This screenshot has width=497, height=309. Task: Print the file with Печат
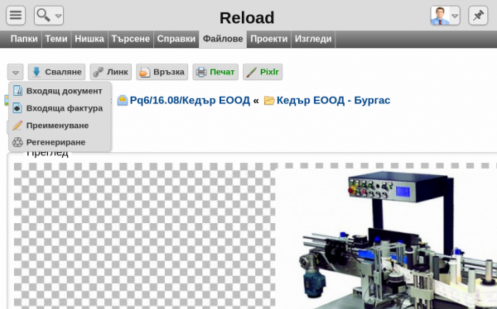click(x=215, y=72)
